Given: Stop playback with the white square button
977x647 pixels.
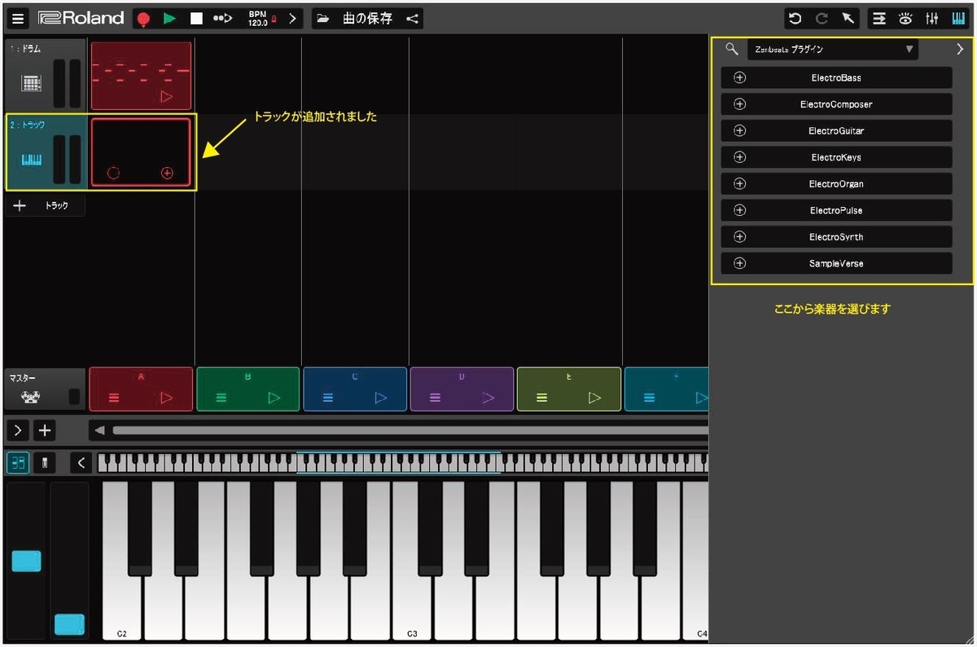Looking at the screenshot, I should coord(196,18).
